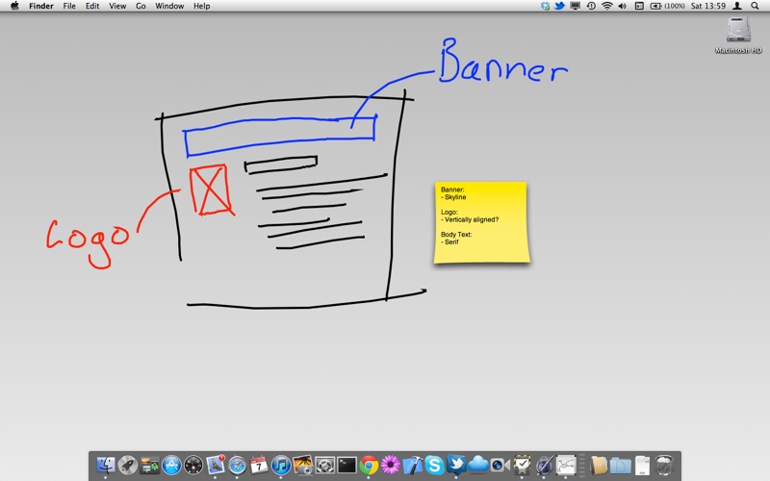Click the Help menu
The image size is (770, 481).
(x=202, y=6)
